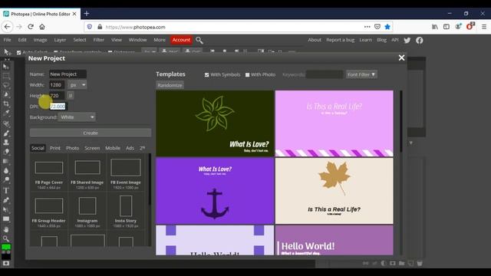Go to browser home page
This screenshot has width=491, height=276.
point(42,27)
